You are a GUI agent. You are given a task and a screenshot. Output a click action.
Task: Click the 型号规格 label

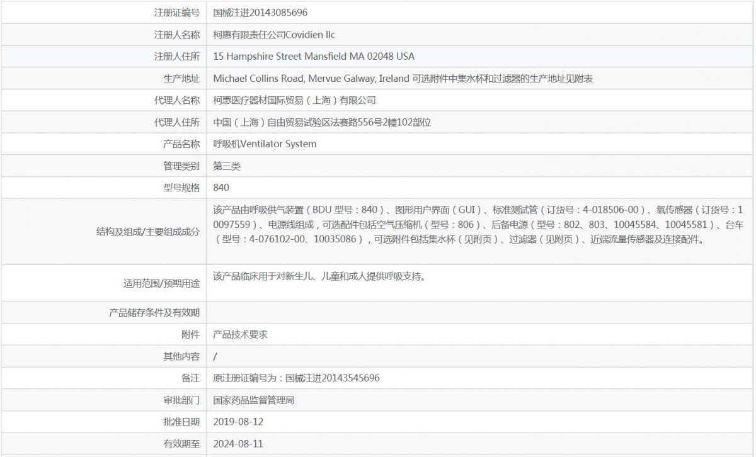(x=181, y=188)
